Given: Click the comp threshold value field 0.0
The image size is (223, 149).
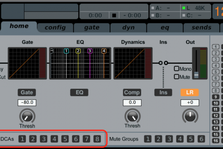Looking at the screenshot, I should [x=132, y=103].
